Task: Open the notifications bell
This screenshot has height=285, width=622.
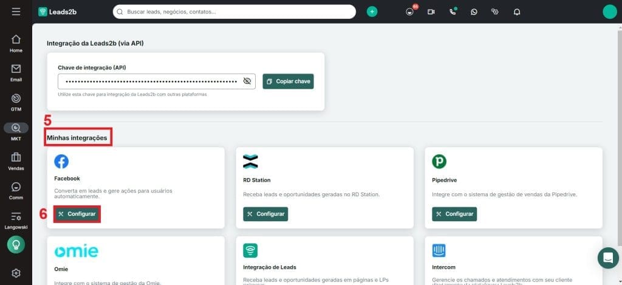Action: coord(516,12)
